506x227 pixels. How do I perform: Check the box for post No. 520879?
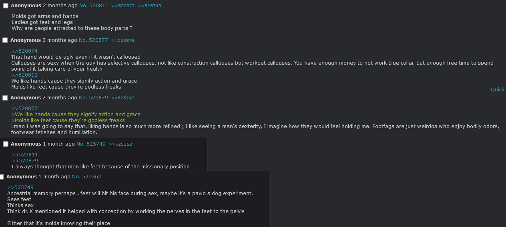pos(5,98)
